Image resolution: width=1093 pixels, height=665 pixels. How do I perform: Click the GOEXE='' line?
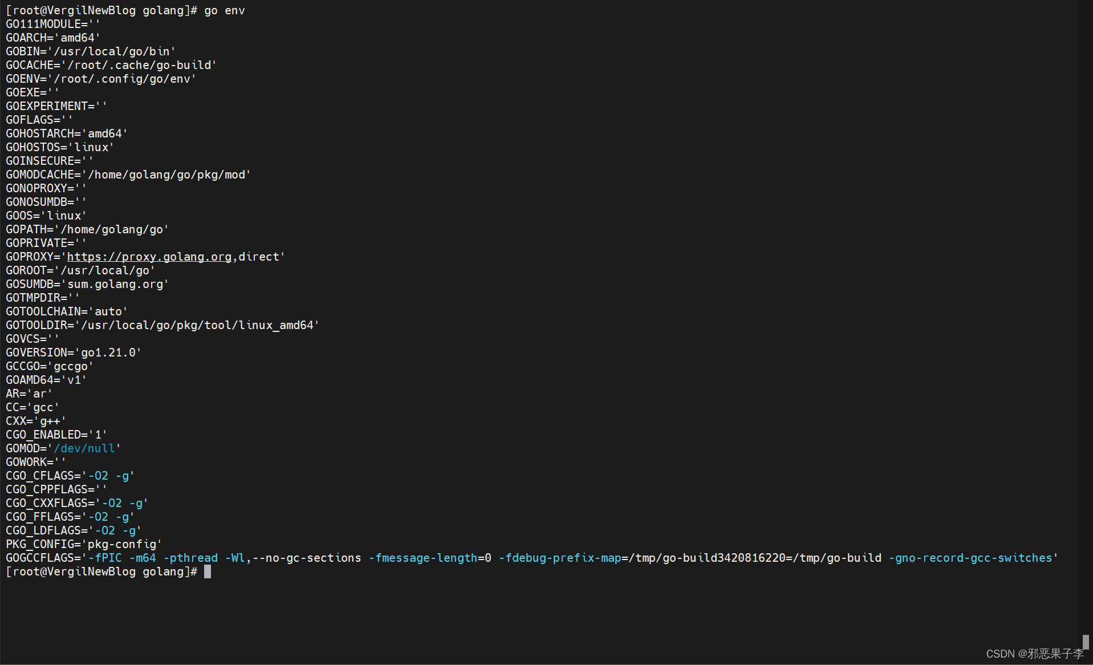click(32, 92)
